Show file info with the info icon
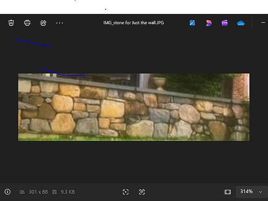The height and width of the screenshot is (201, 268). pos(7,192)
